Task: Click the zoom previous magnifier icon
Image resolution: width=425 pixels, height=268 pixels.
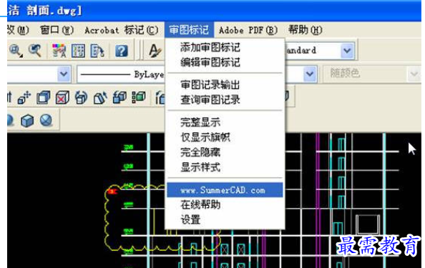Action: [x=35, y=51]
